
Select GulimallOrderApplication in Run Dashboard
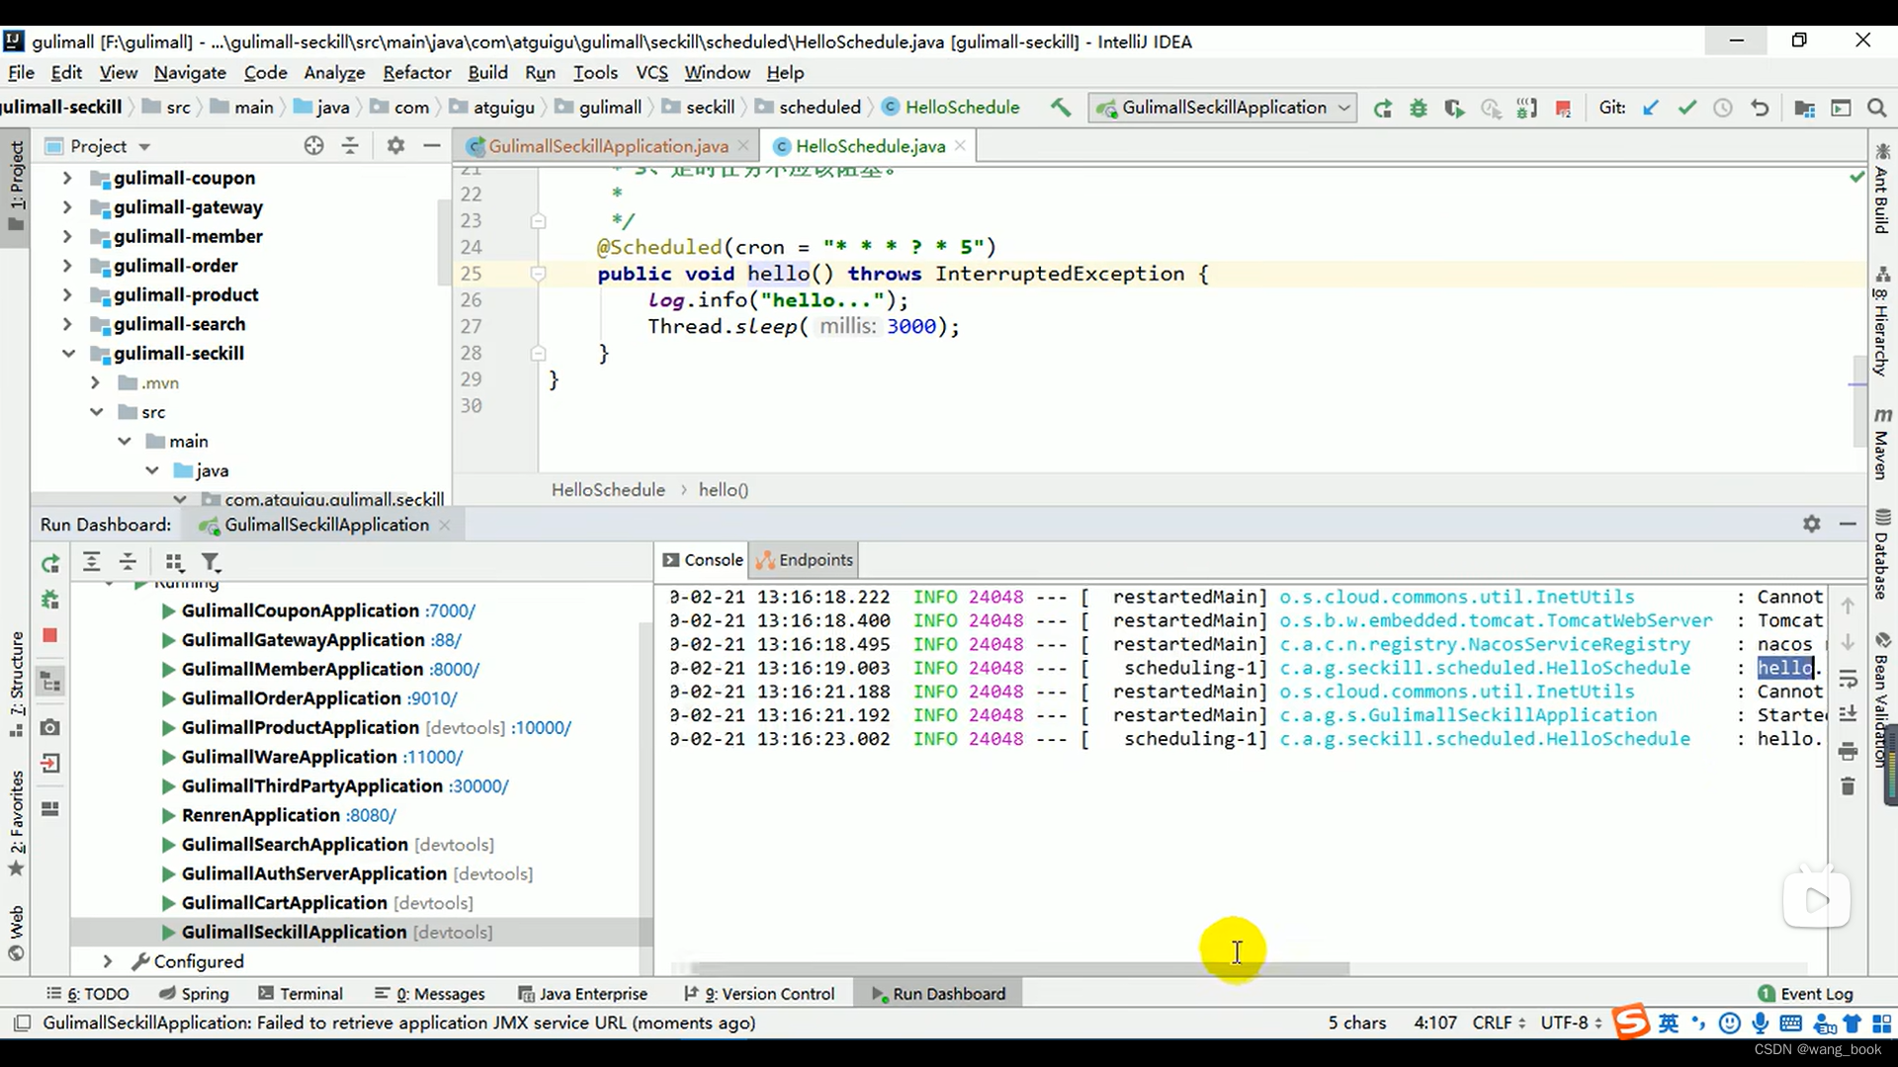click(291, 698)
